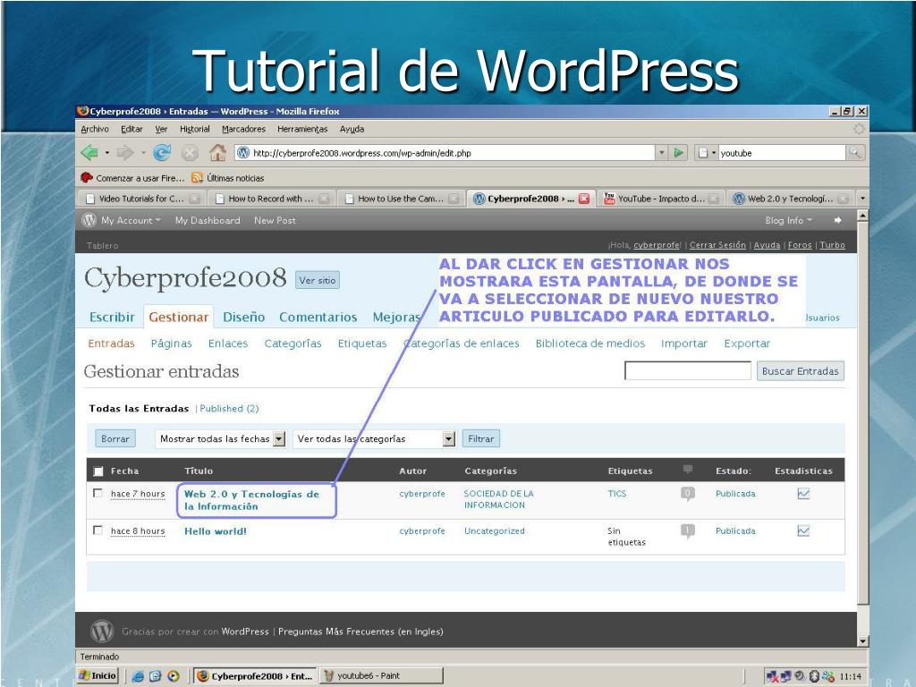Open the Hello world! post title
This screenshot has height=687, width=916.
click(x=216, y=531)
